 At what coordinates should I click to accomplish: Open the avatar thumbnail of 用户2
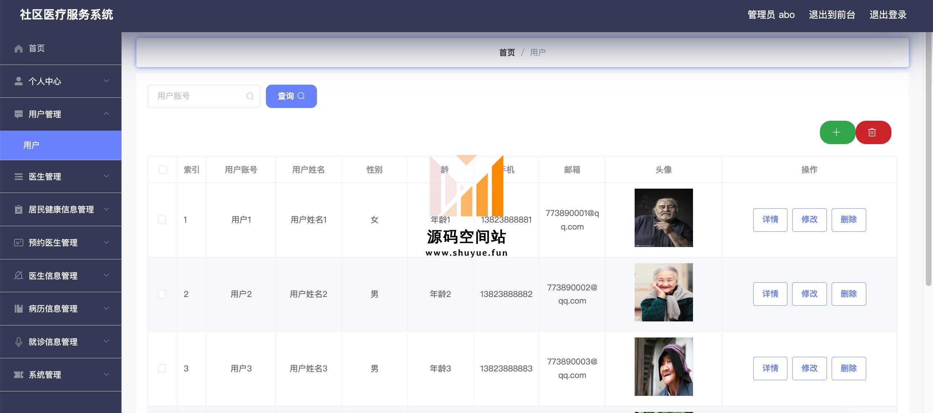pos(663,292)
